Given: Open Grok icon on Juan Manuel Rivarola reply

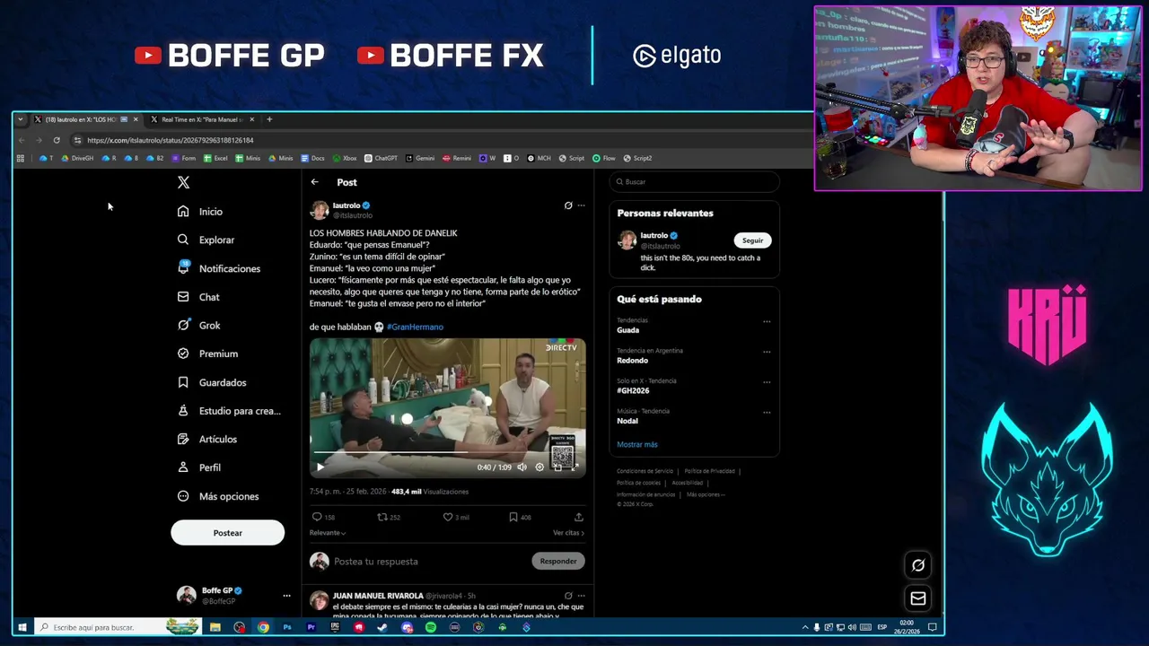Looking at the screenshot, I should [x=568, y=596].
